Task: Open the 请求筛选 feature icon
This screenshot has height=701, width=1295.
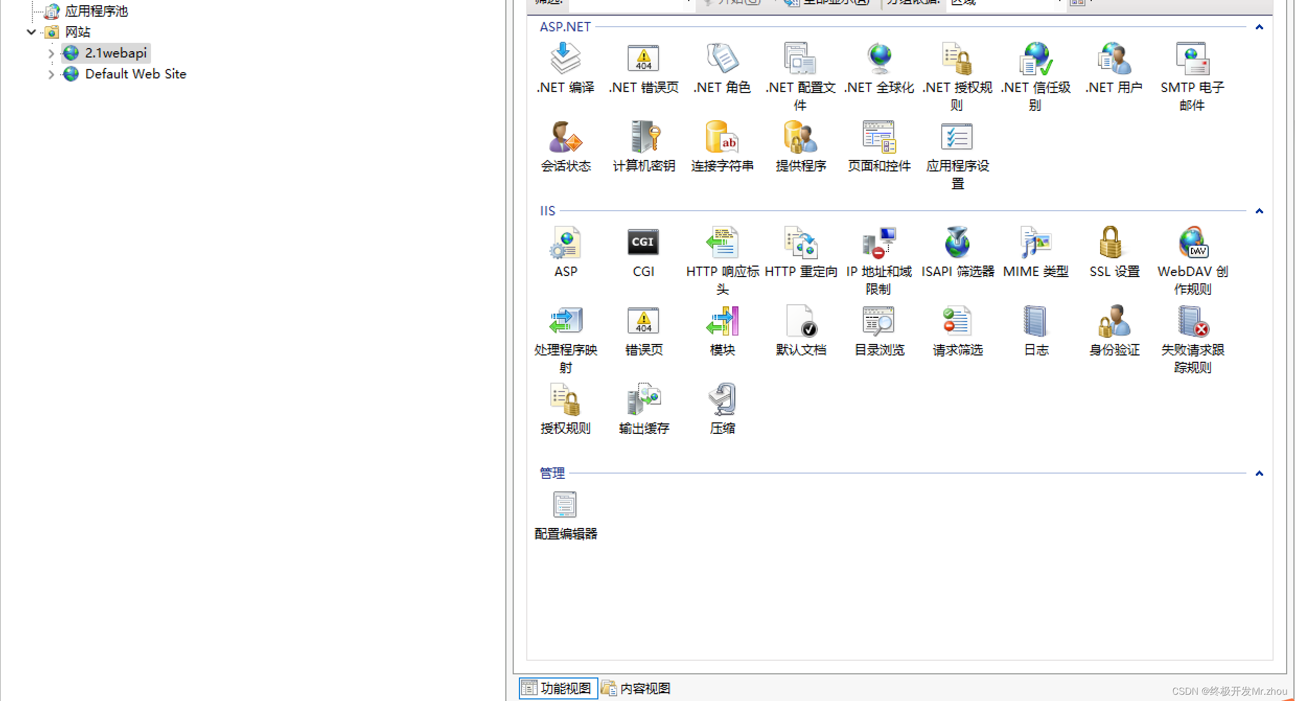Action: (957, 321)
